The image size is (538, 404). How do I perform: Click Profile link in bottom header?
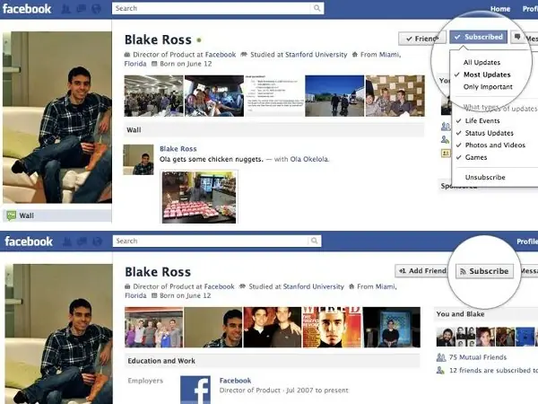pos(527,242)
